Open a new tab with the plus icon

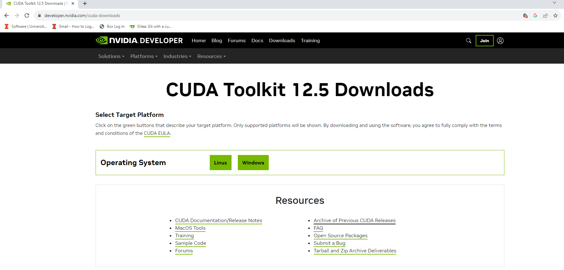85,3
